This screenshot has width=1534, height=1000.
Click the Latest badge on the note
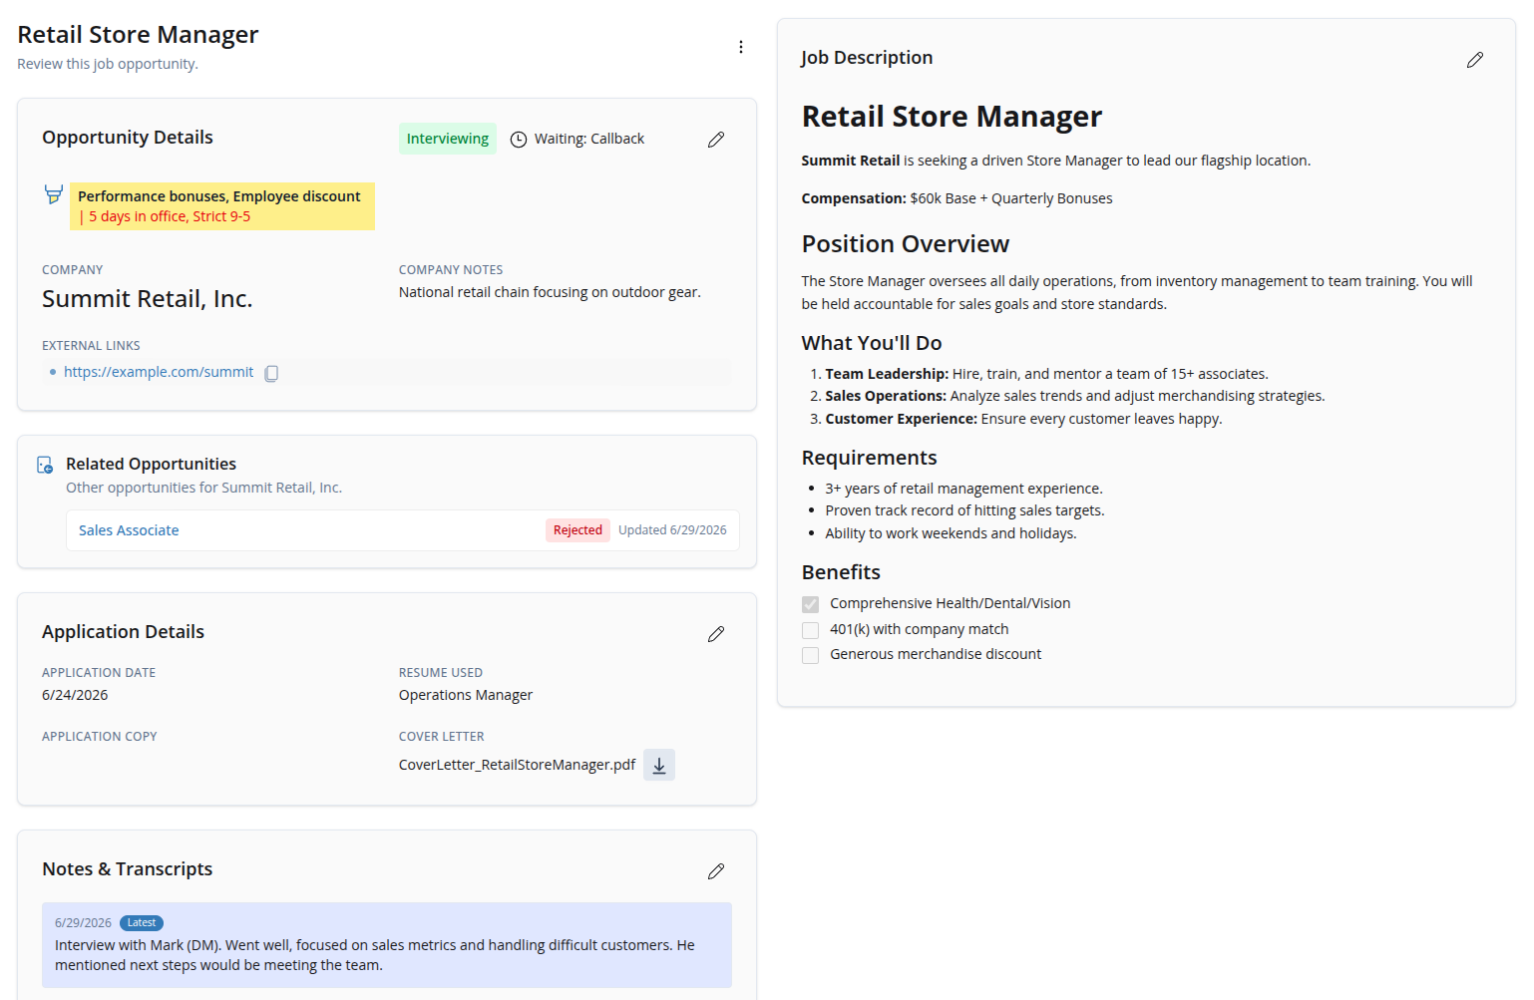[142, 923]
